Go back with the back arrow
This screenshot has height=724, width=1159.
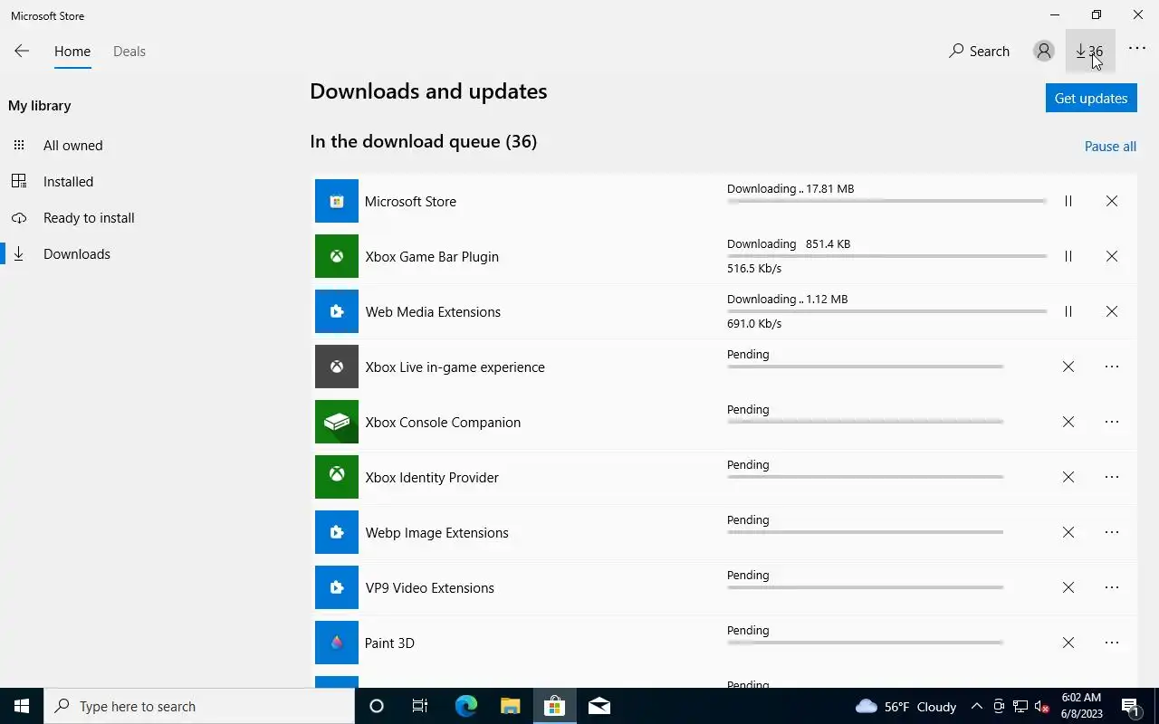(22, 52)
